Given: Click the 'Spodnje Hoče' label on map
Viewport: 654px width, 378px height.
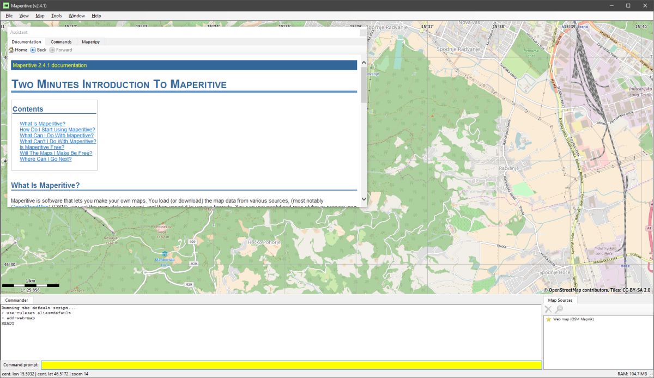Looking at the screenshot, I should pyautogui.click(x=554, y=272).
